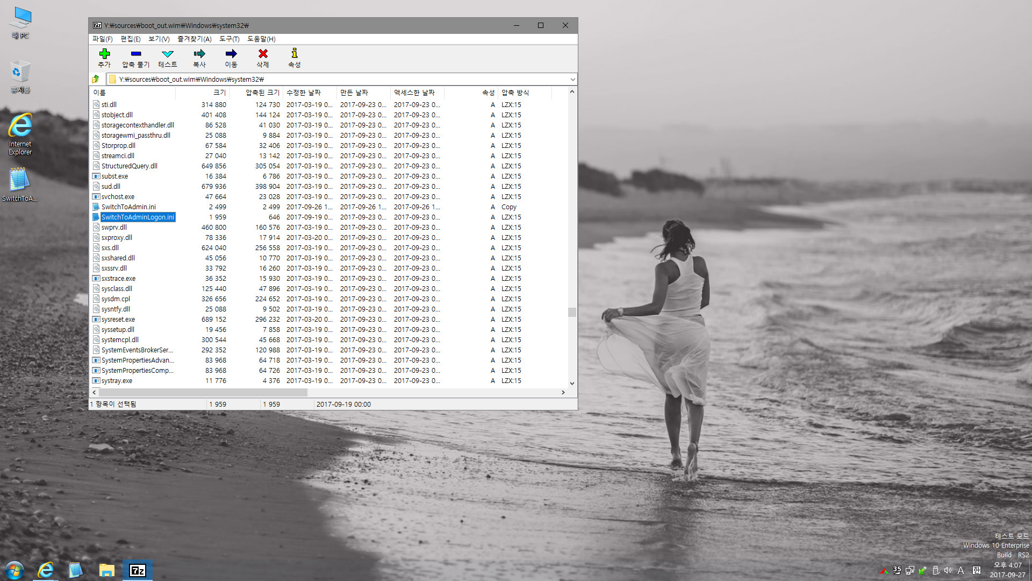1032x581 pixels.
Task: Open the 편집(E) menu
Action: pyautogui.click(x=131, y=39)
